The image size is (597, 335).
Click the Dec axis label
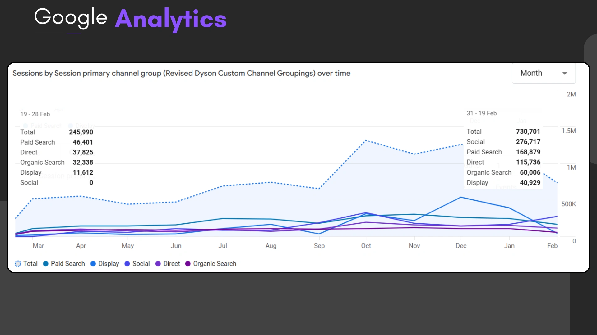click(461, 246)
